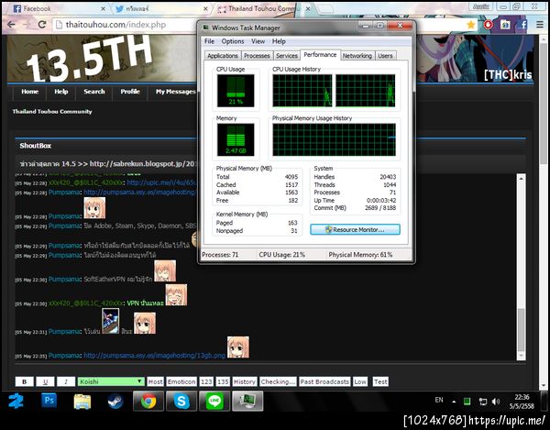Switch to the Facebook browser tab
The image size is (550, 430).
[56, 9]
